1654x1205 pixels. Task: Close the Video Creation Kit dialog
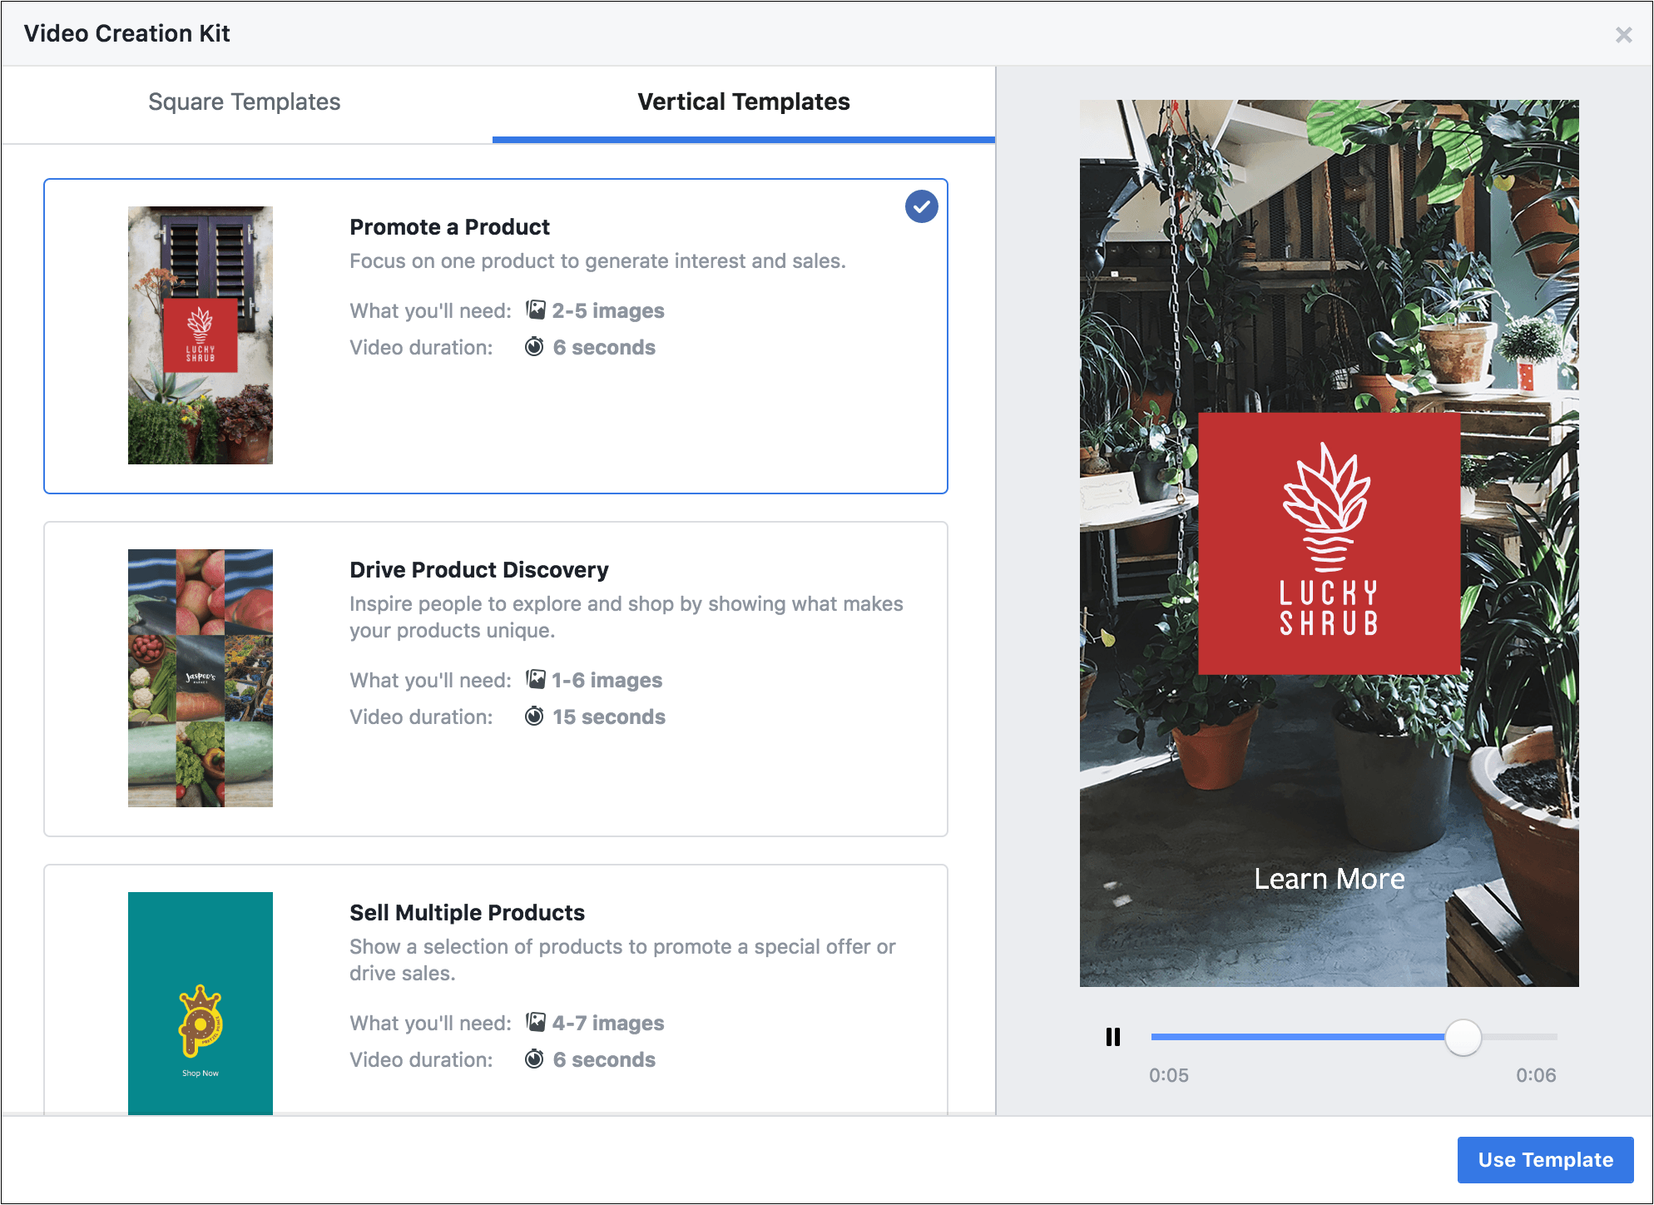pyautogui.click(x=1623, y=35)
